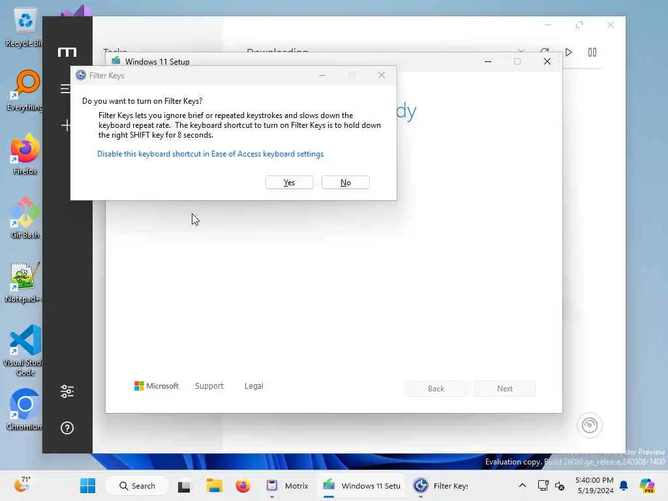Viewport: 668px width, 501px height.
Task: Open Firefox from taskbar
Action: (x=243, y=485)
